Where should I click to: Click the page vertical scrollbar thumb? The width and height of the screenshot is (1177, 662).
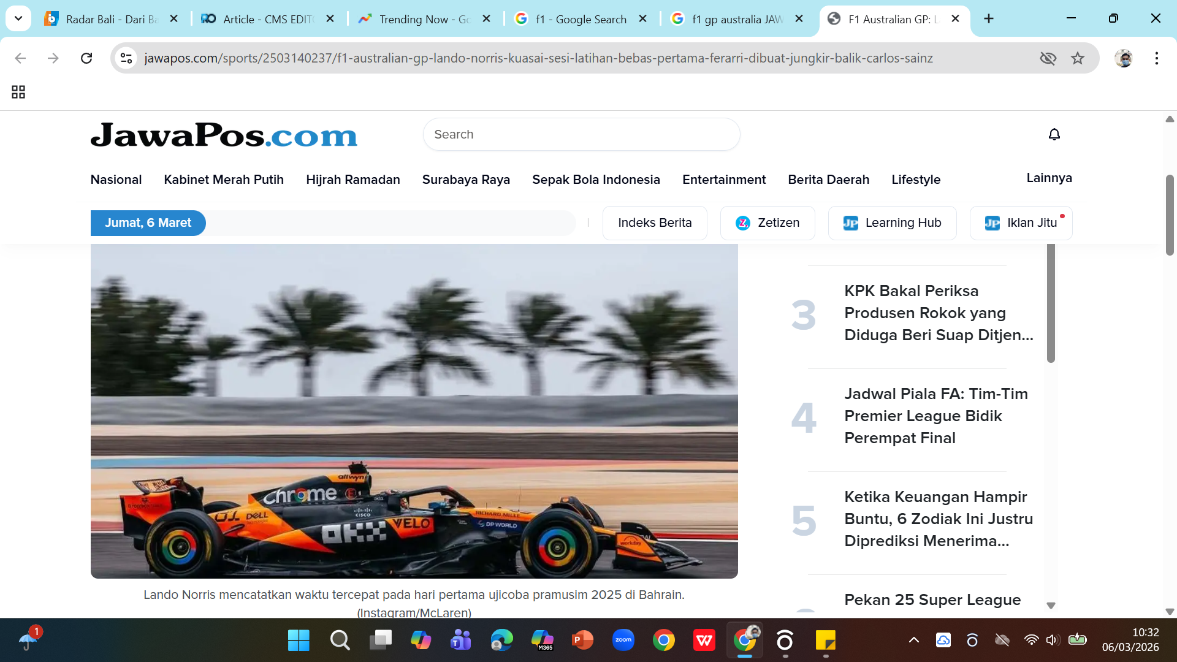tap(1170, 215)
